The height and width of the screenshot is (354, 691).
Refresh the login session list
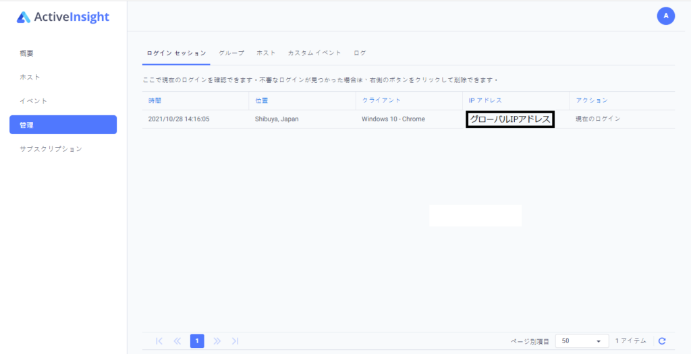click(x=662, y=341)
